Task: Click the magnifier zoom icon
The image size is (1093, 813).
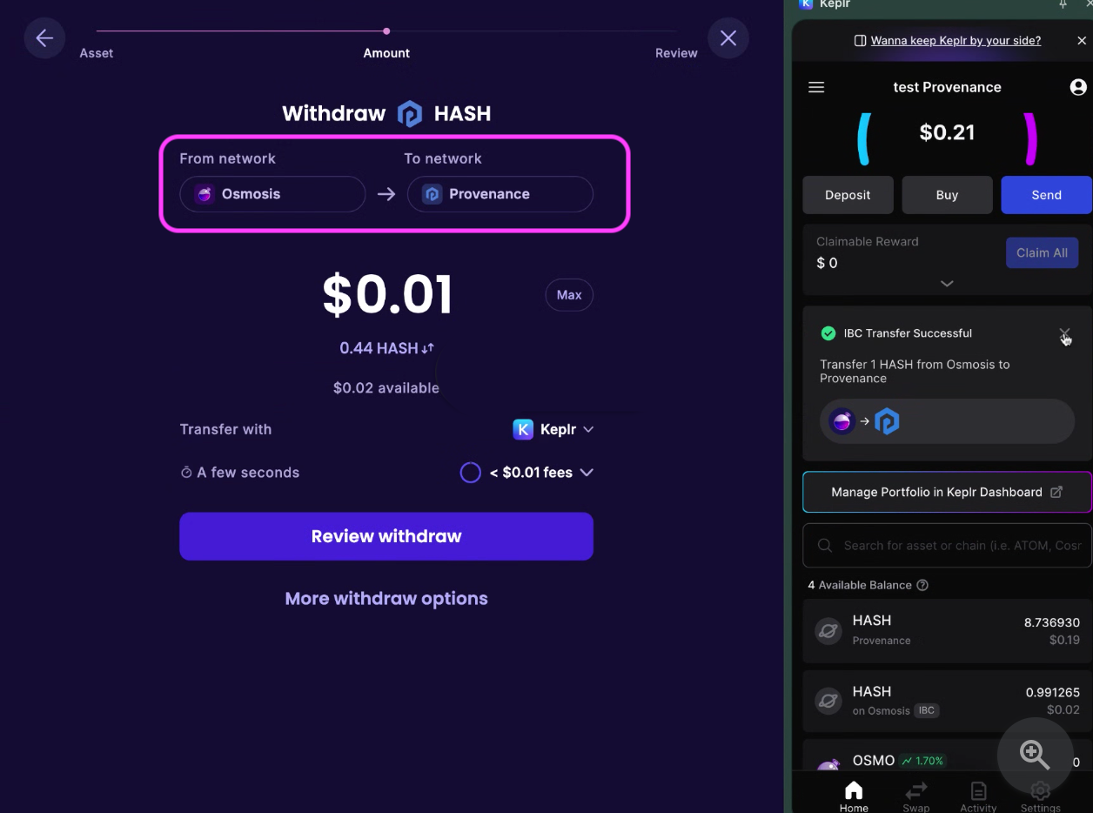Action: point(1035,755)
